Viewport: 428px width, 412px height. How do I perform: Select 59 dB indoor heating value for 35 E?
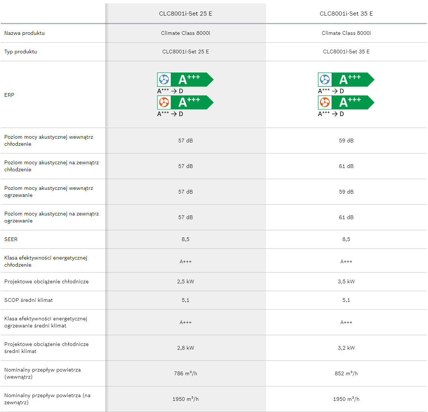(346, 192)
